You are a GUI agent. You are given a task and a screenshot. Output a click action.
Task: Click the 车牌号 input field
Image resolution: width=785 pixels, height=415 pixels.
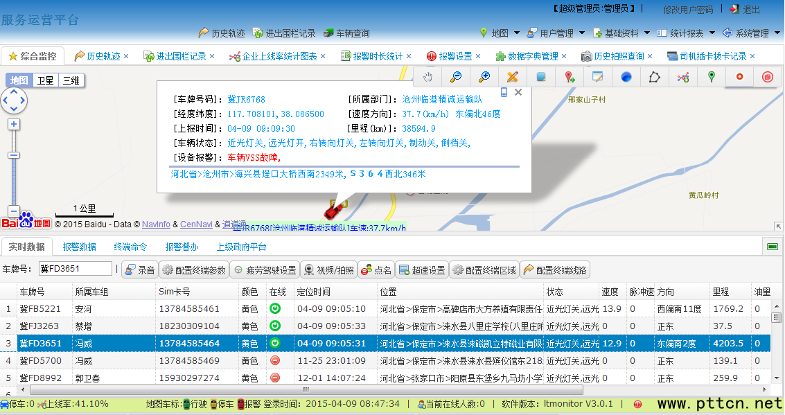point(75,269)
